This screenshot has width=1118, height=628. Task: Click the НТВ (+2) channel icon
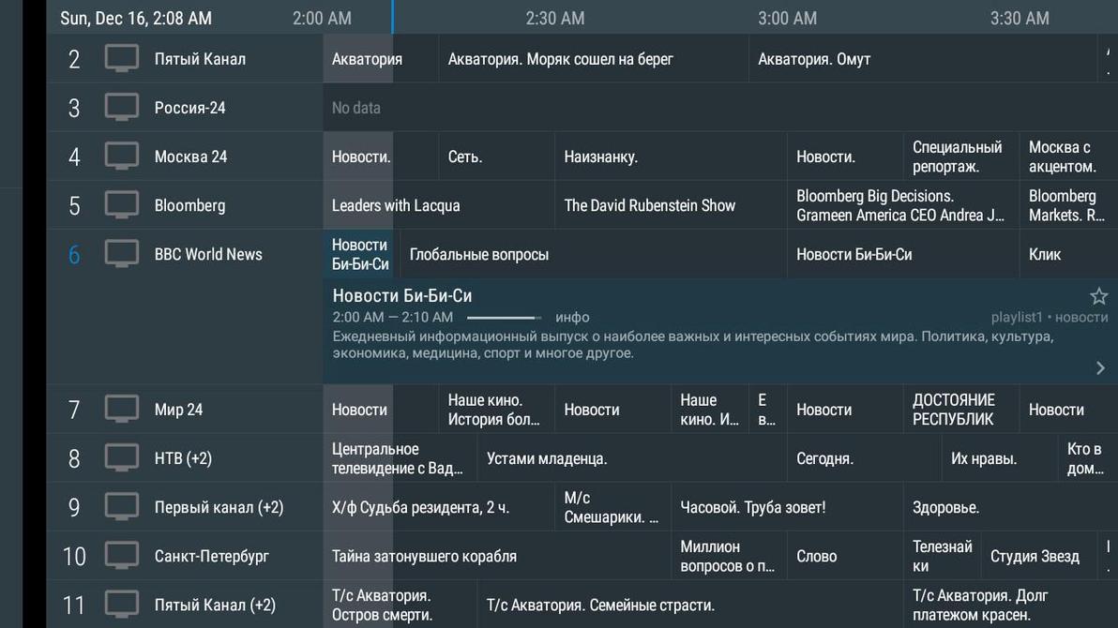pos(122,457)
